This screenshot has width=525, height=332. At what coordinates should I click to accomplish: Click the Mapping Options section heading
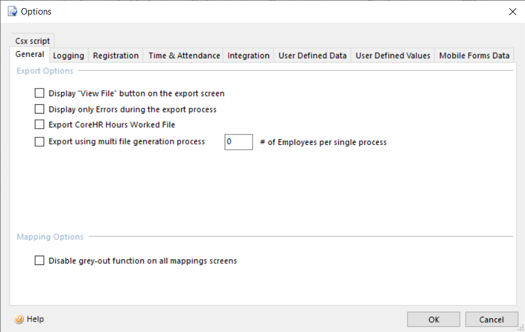tap(50, 237)
